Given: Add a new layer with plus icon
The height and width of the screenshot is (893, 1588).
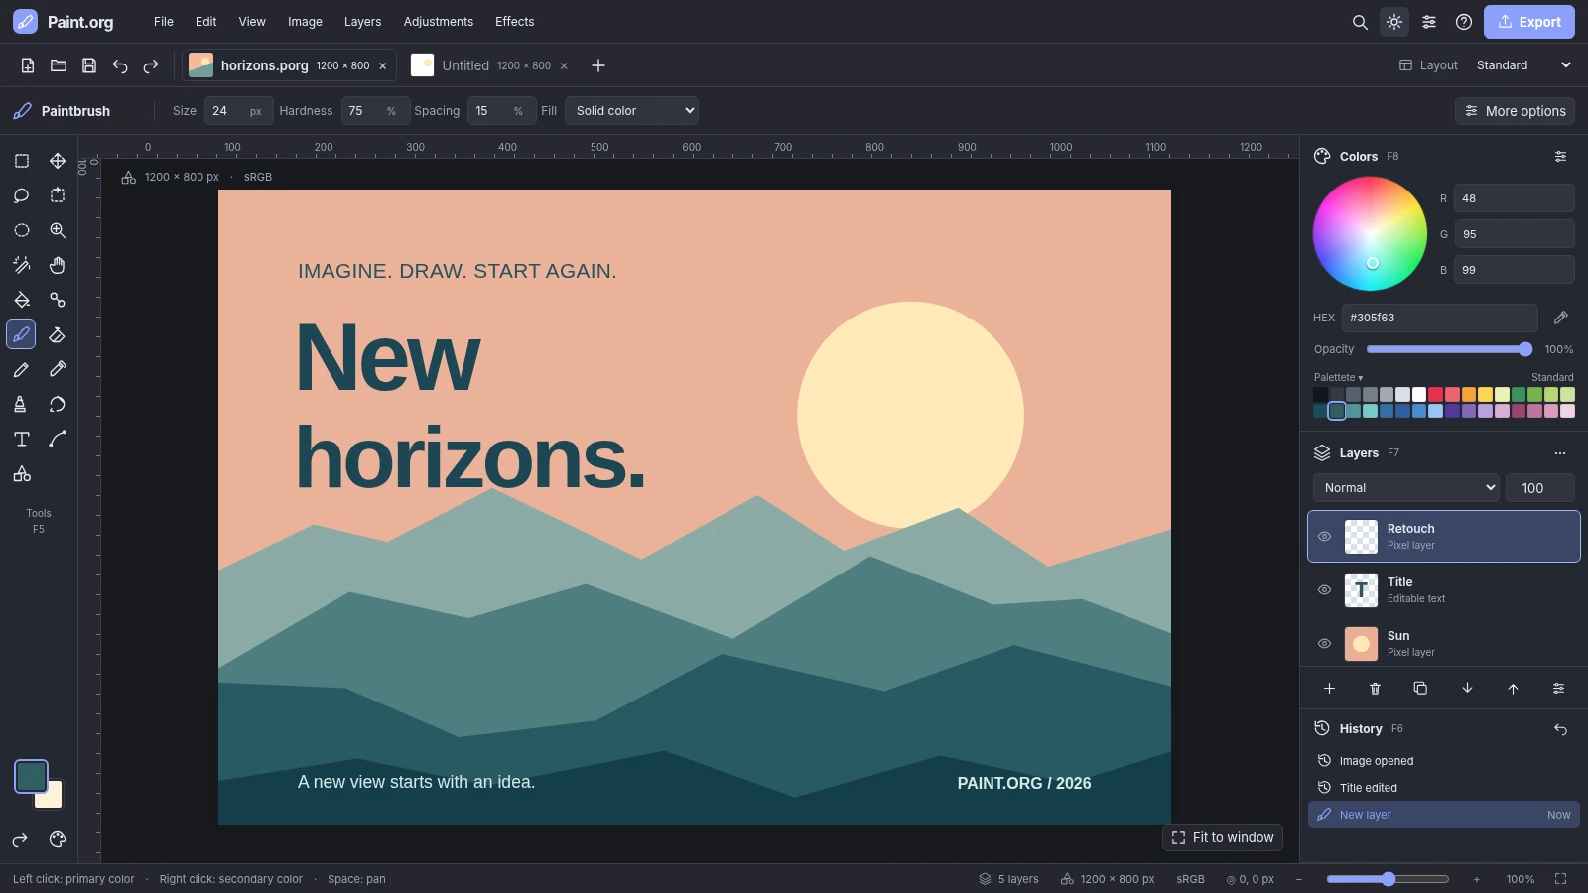Looking at the screenshot, I should [1329, 688].
